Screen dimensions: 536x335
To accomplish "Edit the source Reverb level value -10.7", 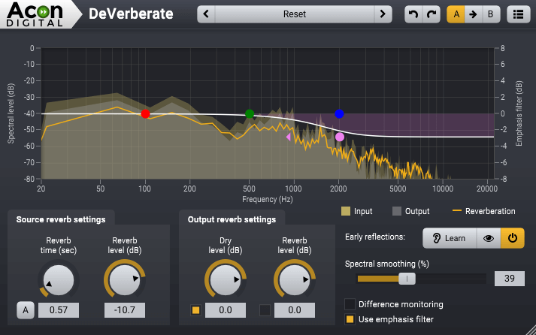I will click(125, 310).
